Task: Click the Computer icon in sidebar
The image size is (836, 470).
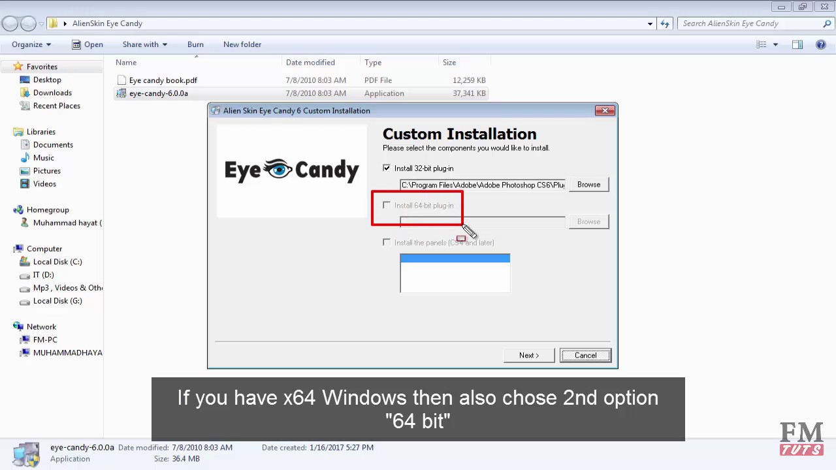Action: 18,249
